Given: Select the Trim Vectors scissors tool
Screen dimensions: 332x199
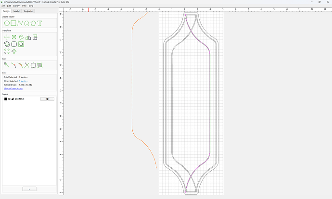Looking at the screenshot, I should coord(26,65).
